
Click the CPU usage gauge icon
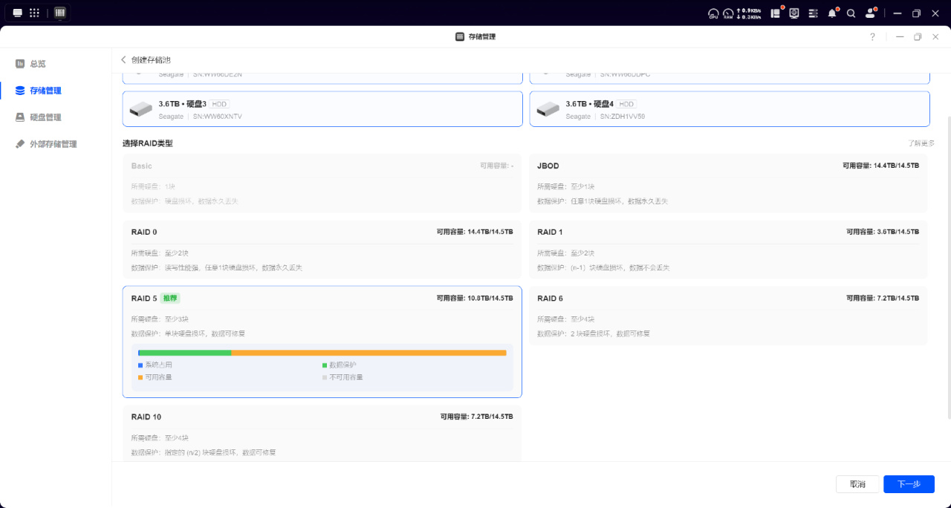(713, 13)
